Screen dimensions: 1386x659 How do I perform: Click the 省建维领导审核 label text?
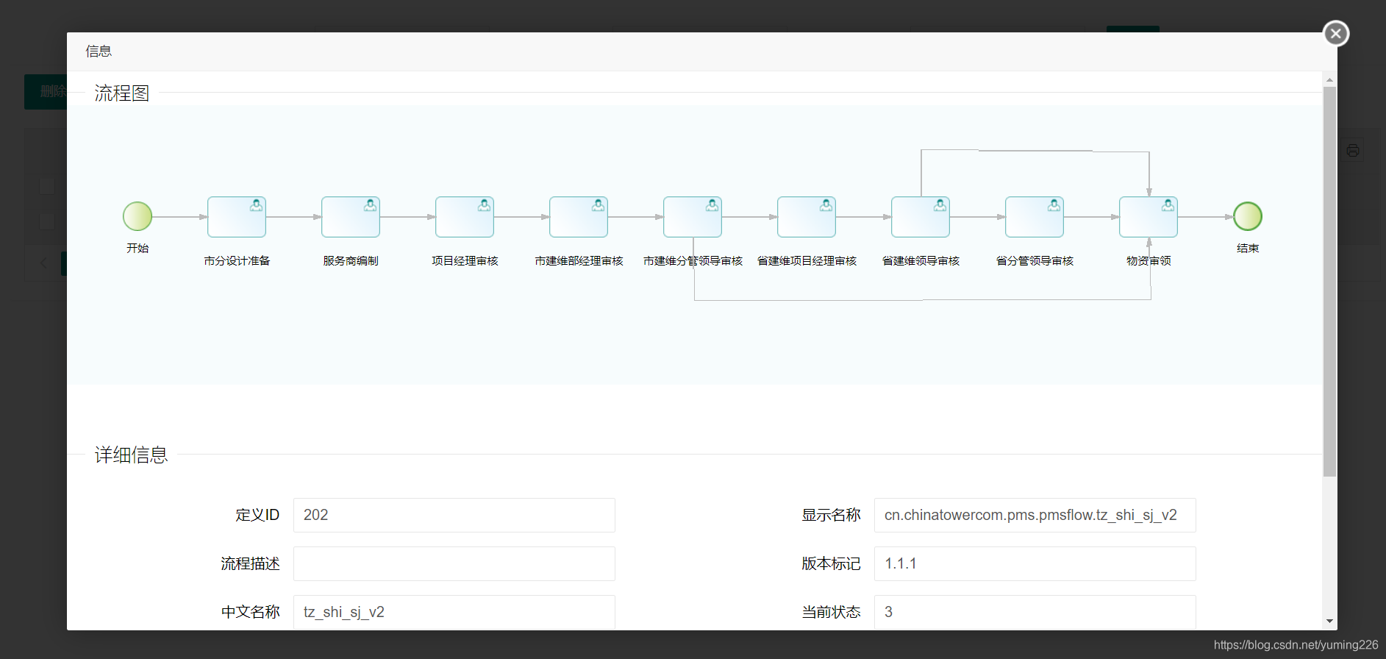[921, 261]
